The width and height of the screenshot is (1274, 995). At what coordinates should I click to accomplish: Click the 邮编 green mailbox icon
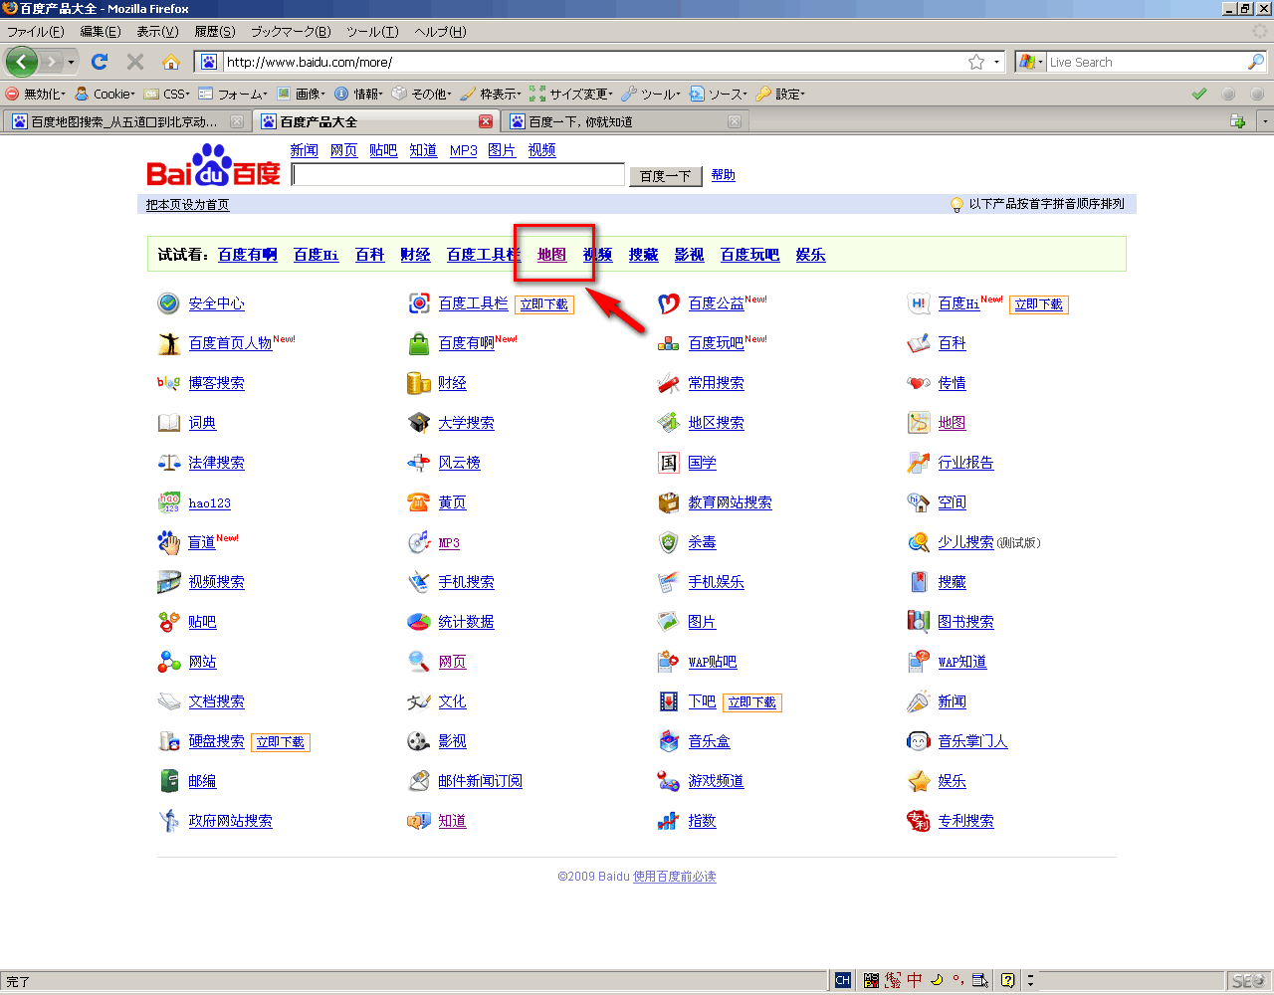(169, 781)
